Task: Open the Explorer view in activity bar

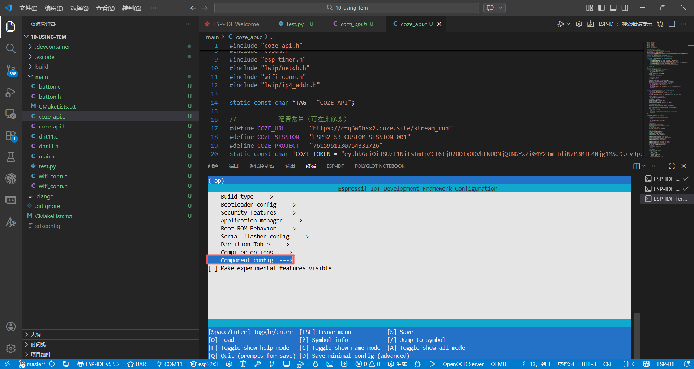Action: pos(10,26)
